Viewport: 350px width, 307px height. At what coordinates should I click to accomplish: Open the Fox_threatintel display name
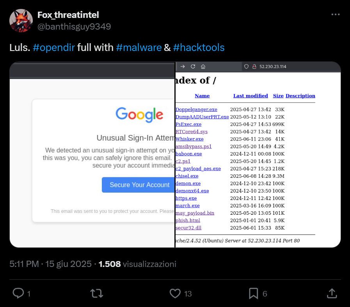tap(68, 15)
